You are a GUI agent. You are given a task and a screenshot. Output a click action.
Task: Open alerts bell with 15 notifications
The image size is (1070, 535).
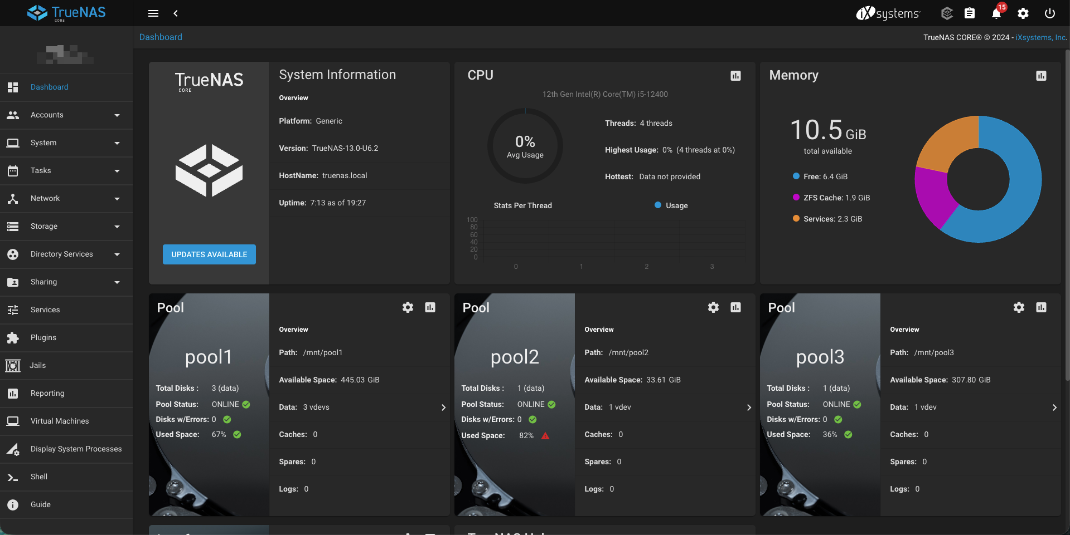click(x=996, y=13)
